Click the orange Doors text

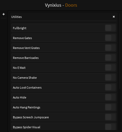pyautogui.click(x=71, y=5)
